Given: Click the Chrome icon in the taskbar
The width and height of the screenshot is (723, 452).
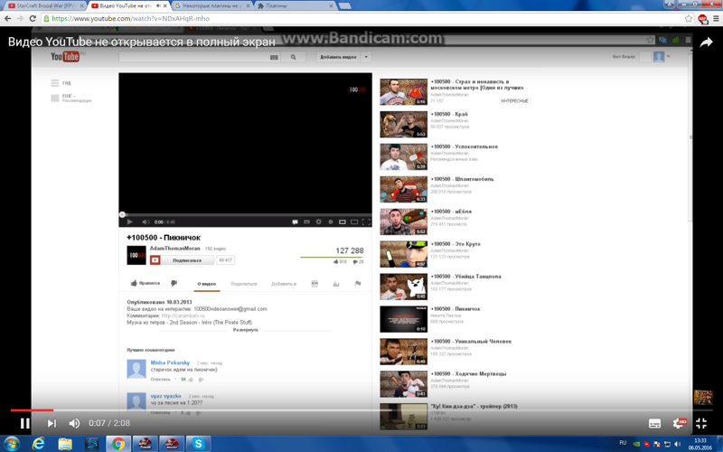Looking at the screenshot, I should [118, 444].
